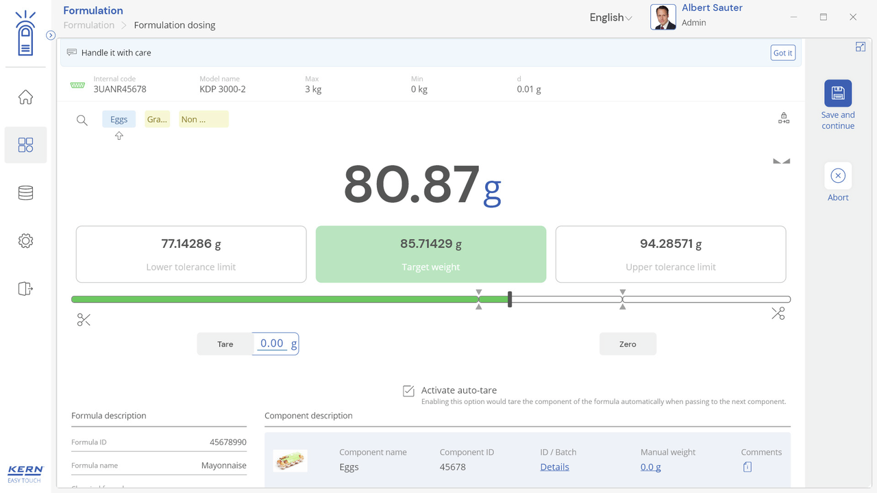Screen dimensions: 877x493
Task: Open the Comments note icon
Action: (747, 467)
